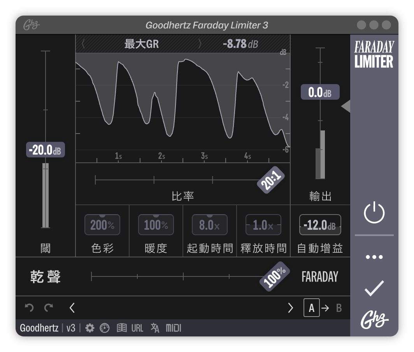
Task: Open the MIDI settings
Action: (x=174, y=328)
